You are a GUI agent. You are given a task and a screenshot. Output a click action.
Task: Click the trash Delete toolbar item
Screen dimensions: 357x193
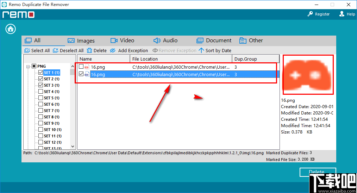coord(97,51)
